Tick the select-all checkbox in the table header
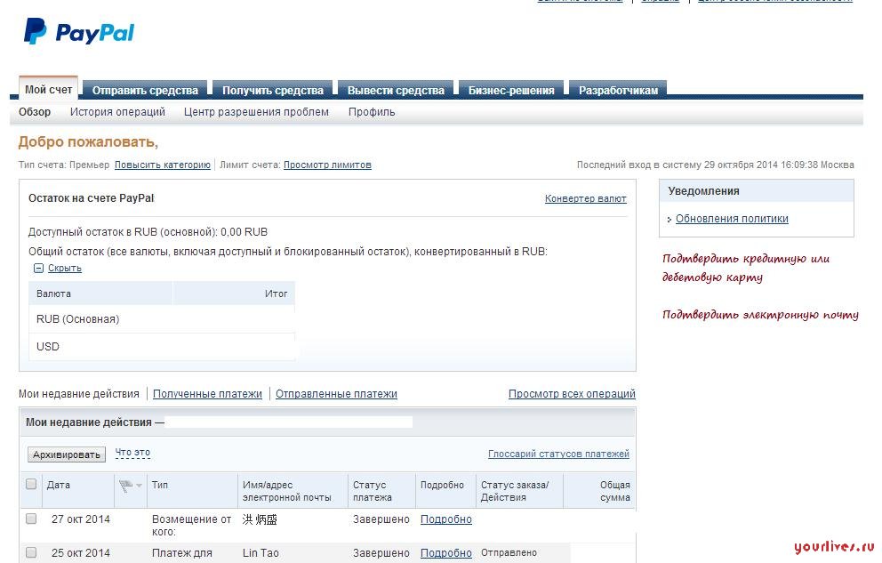882x563 pixels. point(31,484)
